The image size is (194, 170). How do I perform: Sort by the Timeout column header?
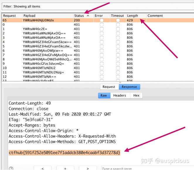point(117,16)
